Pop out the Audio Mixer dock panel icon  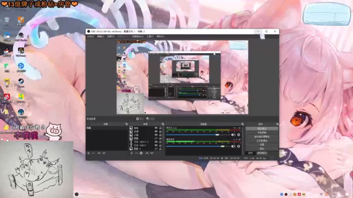tap(242, 124)
